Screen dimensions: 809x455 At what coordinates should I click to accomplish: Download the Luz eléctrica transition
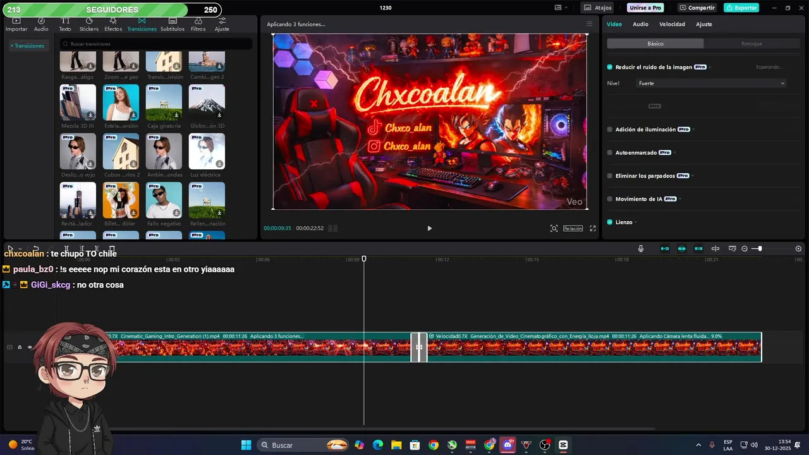(x=219, y=164)
